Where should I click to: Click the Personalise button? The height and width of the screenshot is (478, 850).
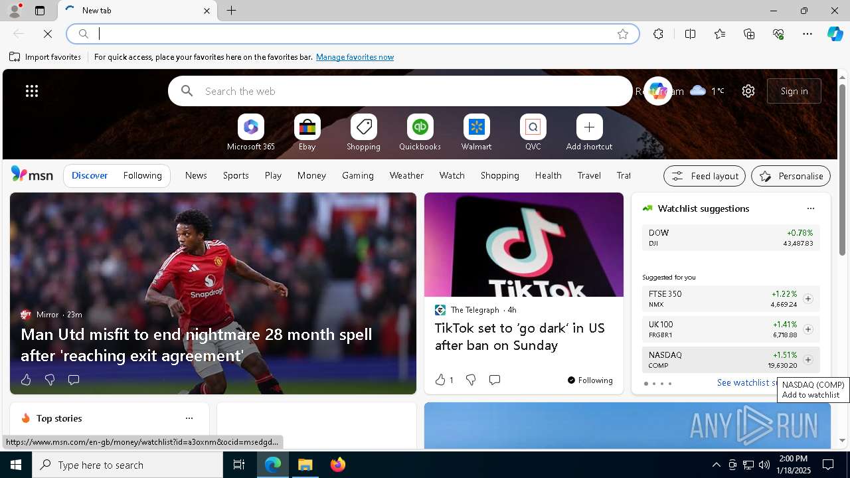click(791, 176)
